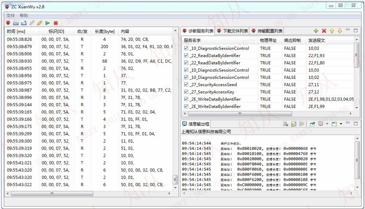This screenshot has width=365, height=209.
Task: Click the pin console icon
Action: 312,124
